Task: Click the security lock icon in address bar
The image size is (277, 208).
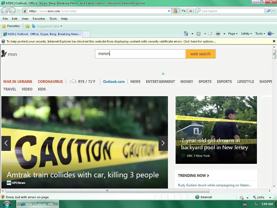Action: tap(175, 11)
